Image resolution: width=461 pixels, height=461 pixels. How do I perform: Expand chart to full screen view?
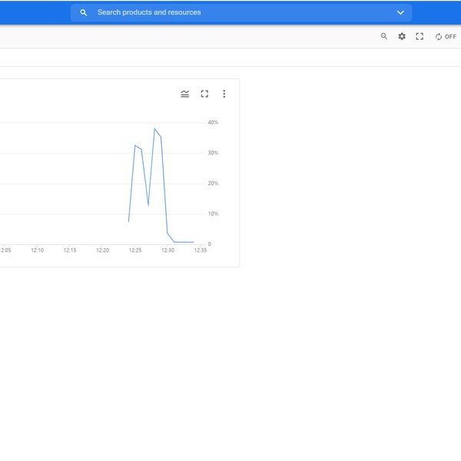(x=204, y=94)
